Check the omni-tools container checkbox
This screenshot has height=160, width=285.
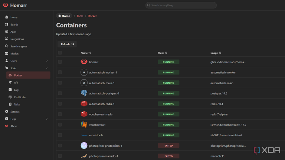[60, 135]
